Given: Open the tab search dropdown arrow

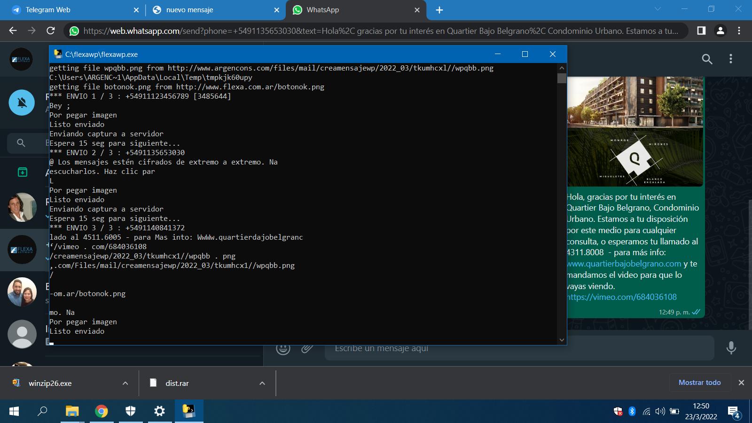Looking at the screenshot, I should [x=658, y=9].
